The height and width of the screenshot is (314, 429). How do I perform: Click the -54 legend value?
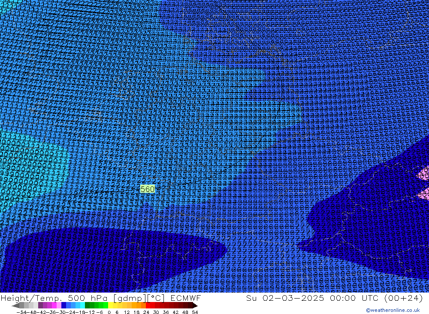point(22,312)
